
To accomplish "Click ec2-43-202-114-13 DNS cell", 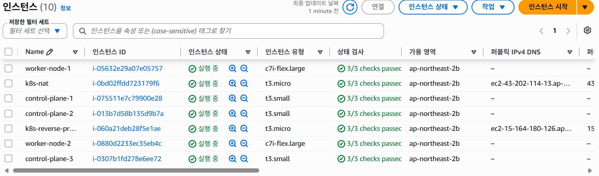I will [531, 83].
